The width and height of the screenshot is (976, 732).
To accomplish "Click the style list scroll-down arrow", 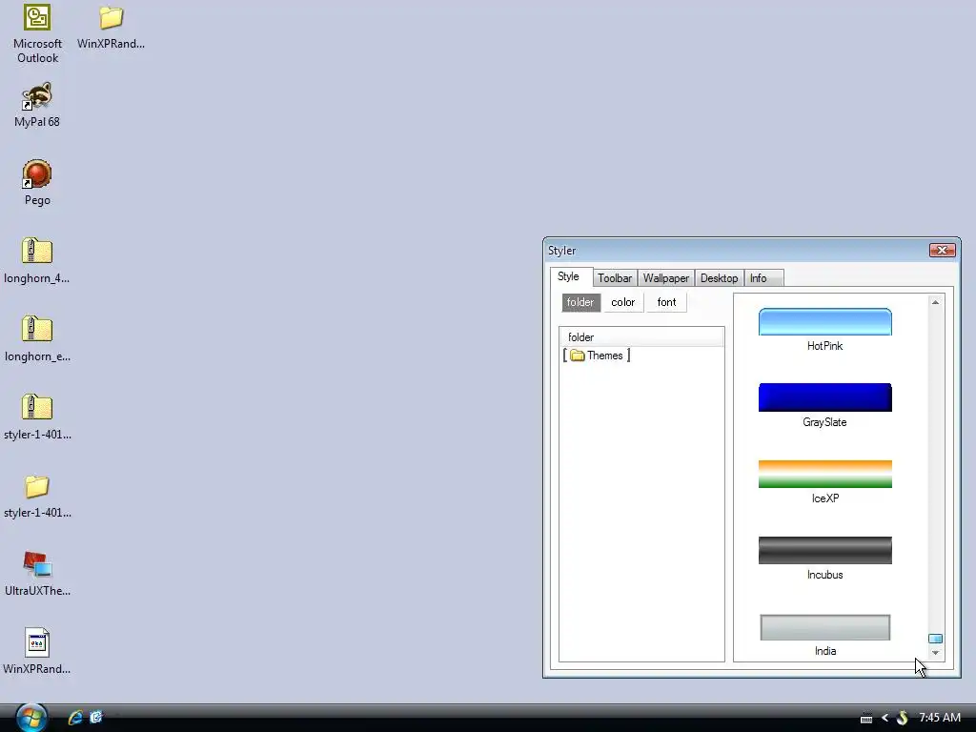I will click(935, 653).
